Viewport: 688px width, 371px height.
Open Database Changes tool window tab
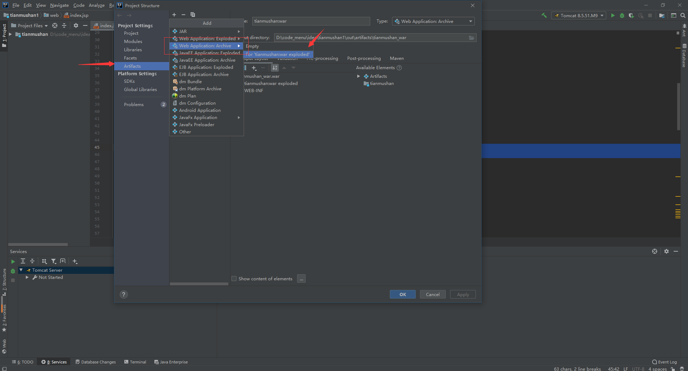point(95,362)
